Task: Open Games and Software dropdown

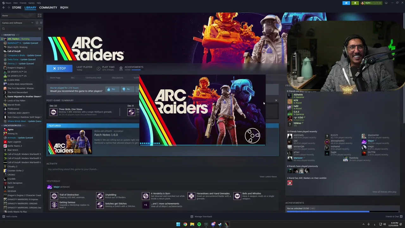Action: [x=17, y=23]
